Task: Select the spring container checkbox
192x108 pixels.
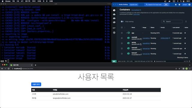Action: coord(122,43)
